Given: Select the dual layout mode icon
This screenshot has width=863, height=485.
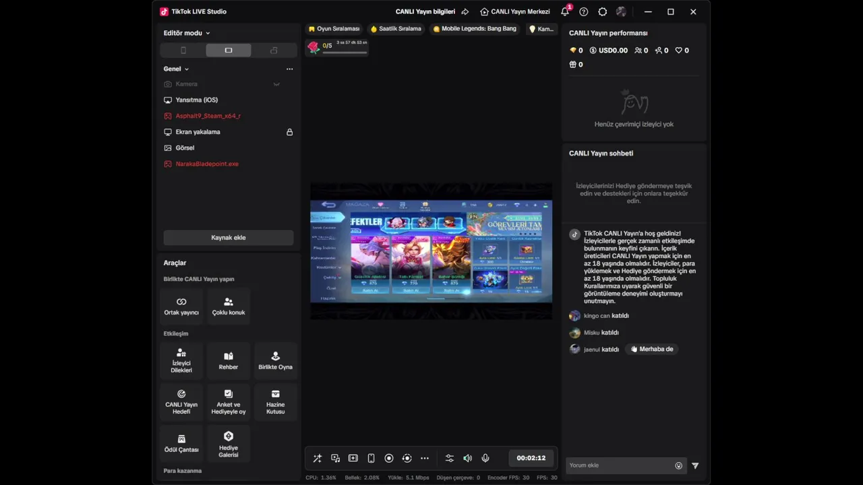Looking at the screenshot, I should point(274,51).
